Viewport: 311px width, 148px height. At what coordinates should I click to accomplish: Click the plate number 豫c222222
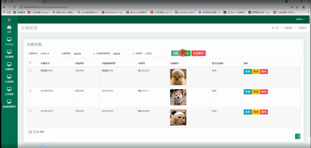tap(144, 71)
